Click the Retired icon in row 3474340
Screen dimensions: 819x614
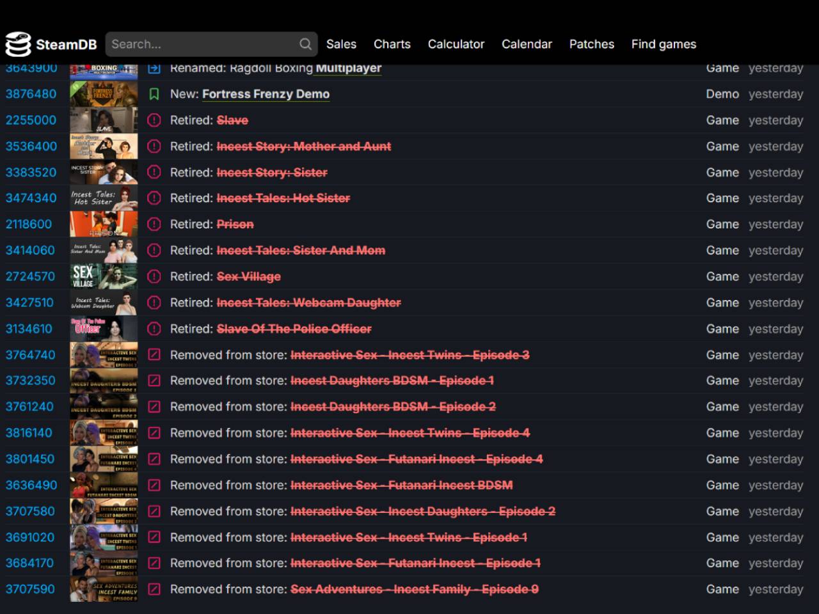154,198
